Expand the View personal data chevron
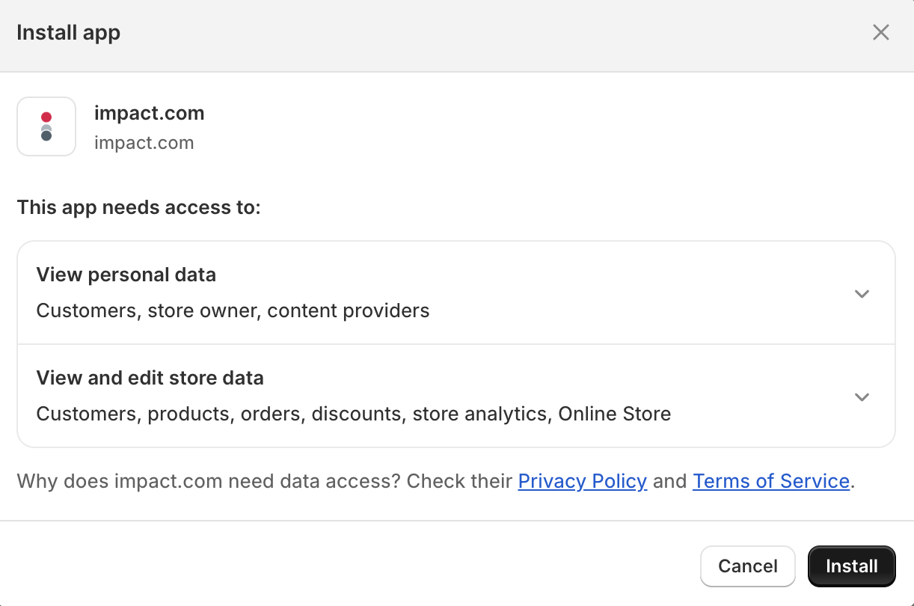This screenshot has width=914, height=606. click(862, 294)
